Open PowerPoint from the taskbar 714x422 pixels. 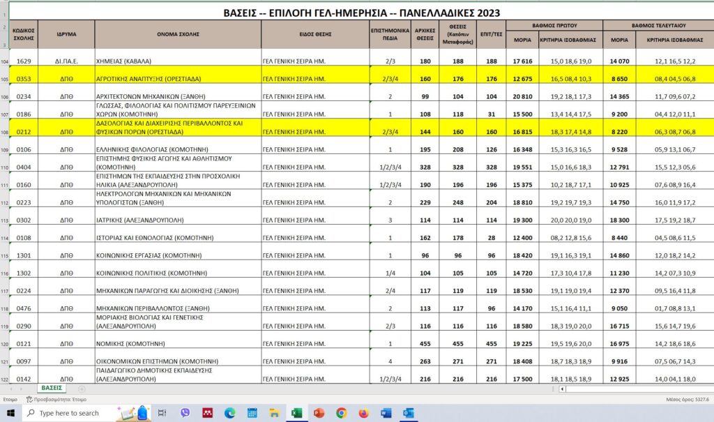point(319,413)
